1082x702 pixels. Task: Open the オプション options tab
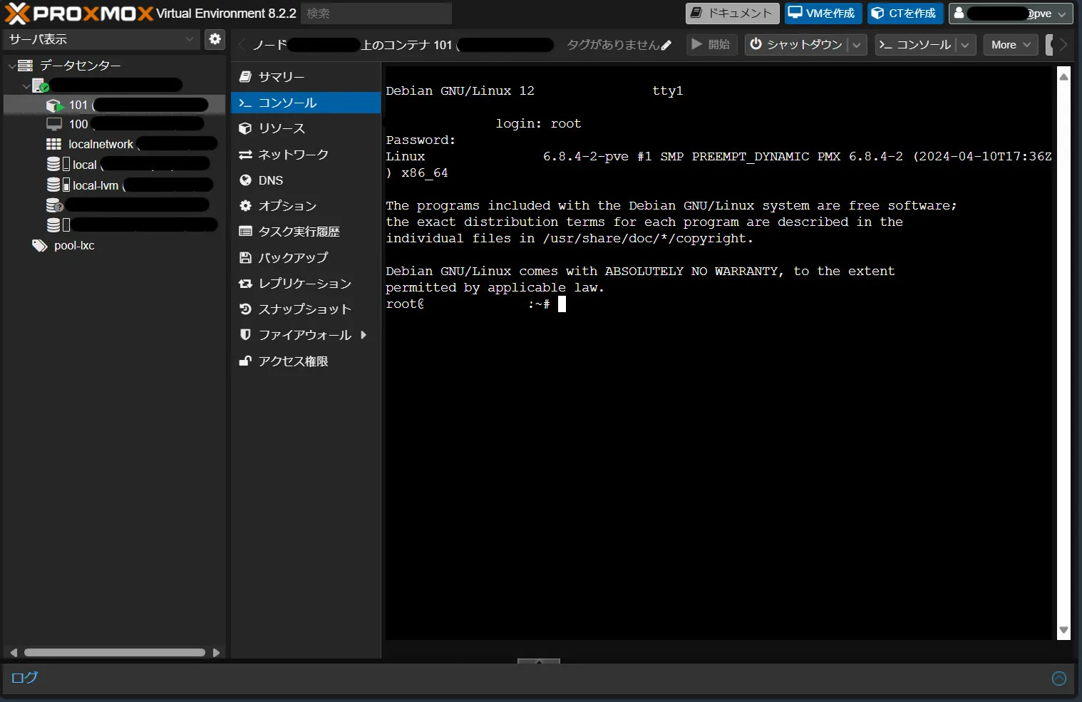306,206
